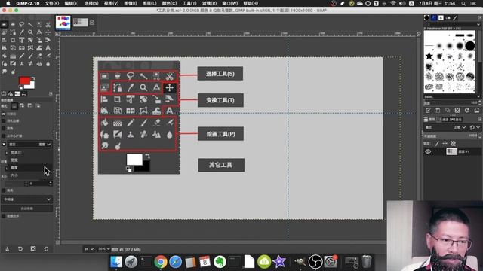Open the guides dropdown 中间线
The image size is (483, 271).
[x=27, y=199]
